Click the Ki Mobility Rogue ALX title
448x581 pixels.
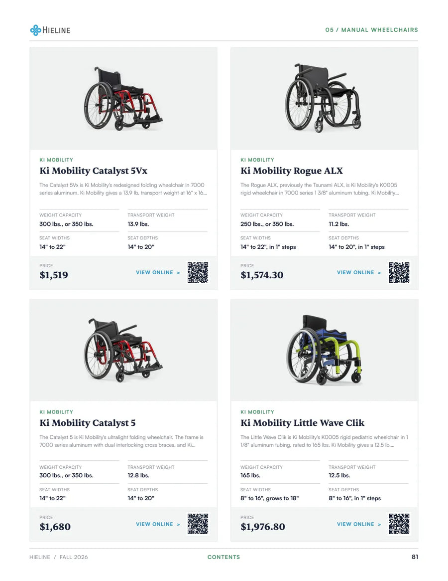tap(292, 171)
